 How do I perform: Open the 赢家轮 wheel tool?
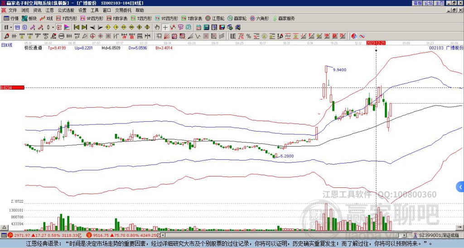click(237, 18)
